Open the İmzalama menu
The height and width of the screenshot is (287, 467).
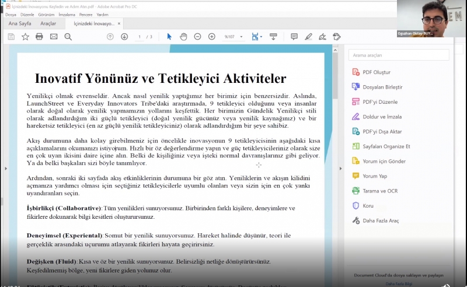tap(67, 15)
